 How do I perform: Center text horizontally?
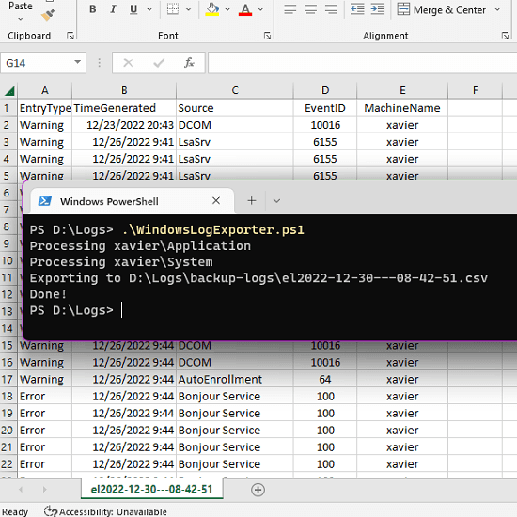[x=310, y=9]
